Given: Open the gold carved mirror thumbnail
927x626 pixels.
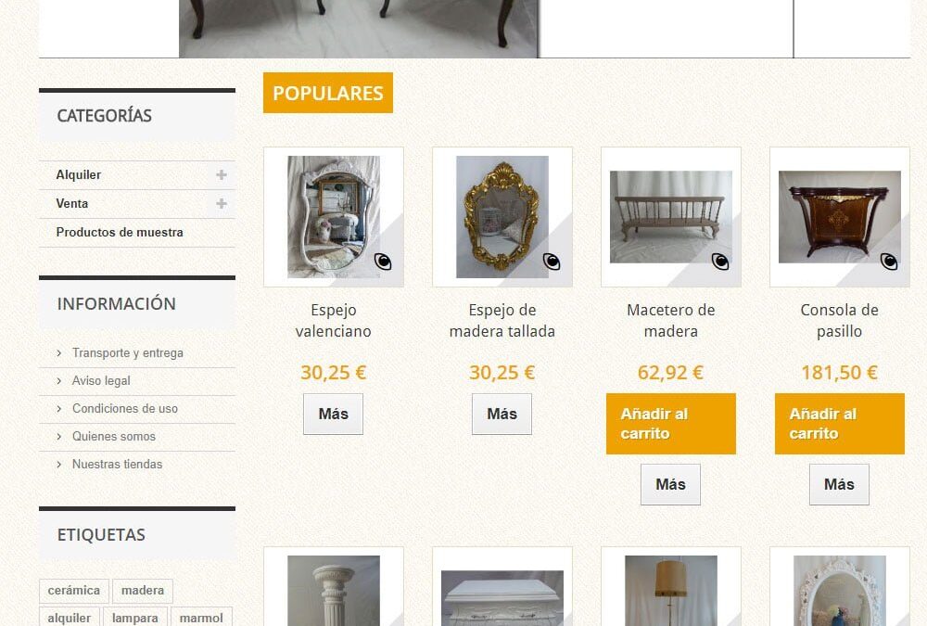Looking at the screenshot, I should click(502, 217).
